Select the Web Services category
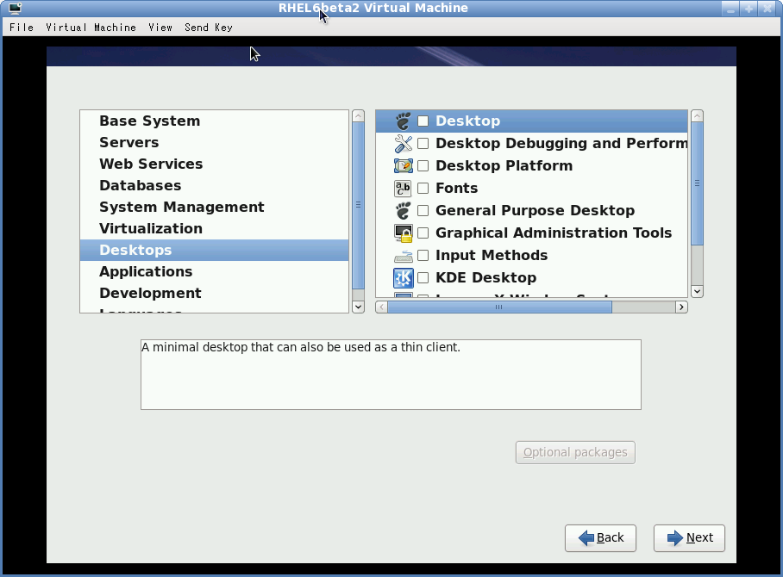This screenshot has width=783, height=577. tap(214, 164)
